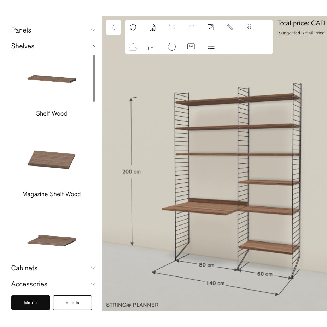Click the 200 cm height dimension
The height and width of the screenshot is (327, 327).
(132, 172)
